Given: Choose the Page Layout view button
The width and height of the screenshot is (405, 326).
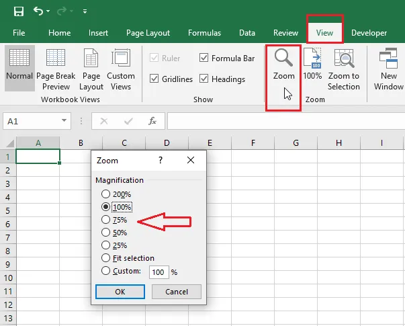Looking at the screenshot, I should (91, 69).
